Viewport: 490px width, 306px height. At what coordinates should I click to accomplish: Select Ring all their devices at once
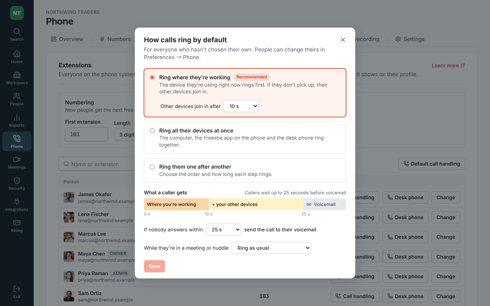(x=245, y=137)
